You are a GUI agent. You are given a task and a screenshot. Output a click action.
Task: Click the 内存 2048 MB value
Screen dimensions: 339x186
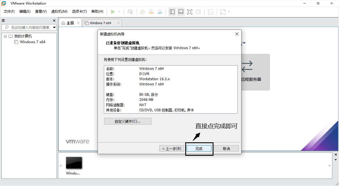[146, 99]
